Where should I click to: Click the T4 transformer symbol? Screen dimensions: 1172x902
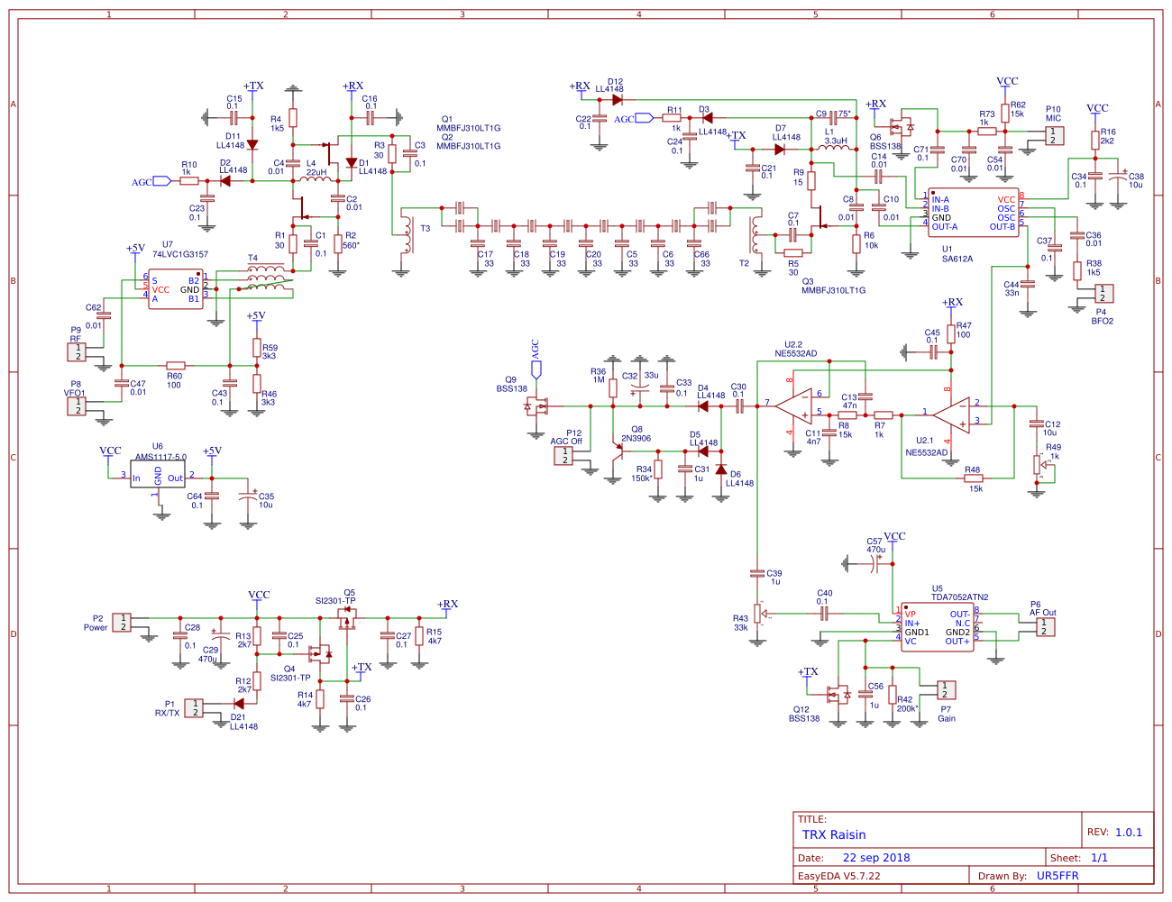[x=265, y=279]
